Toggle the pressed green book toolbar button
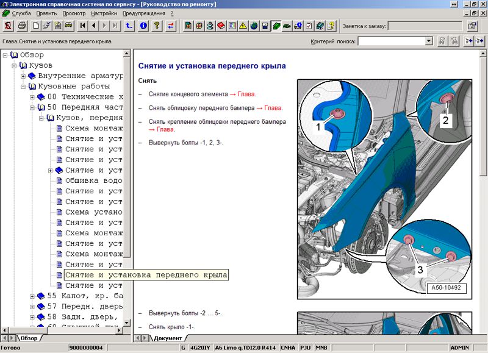This screenshot has width=488, height=353. 276,26
